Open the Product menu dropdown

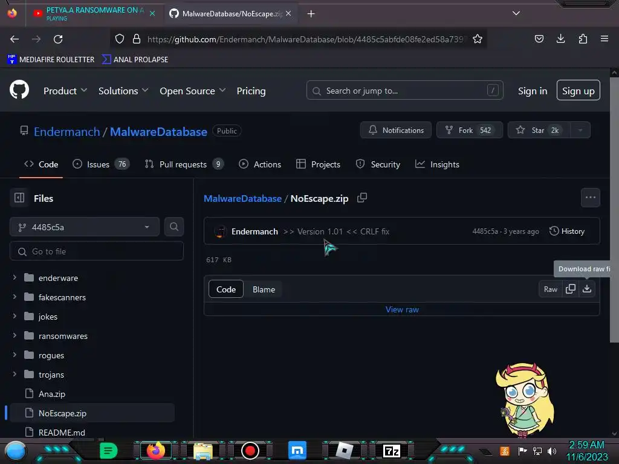point(65,91)
